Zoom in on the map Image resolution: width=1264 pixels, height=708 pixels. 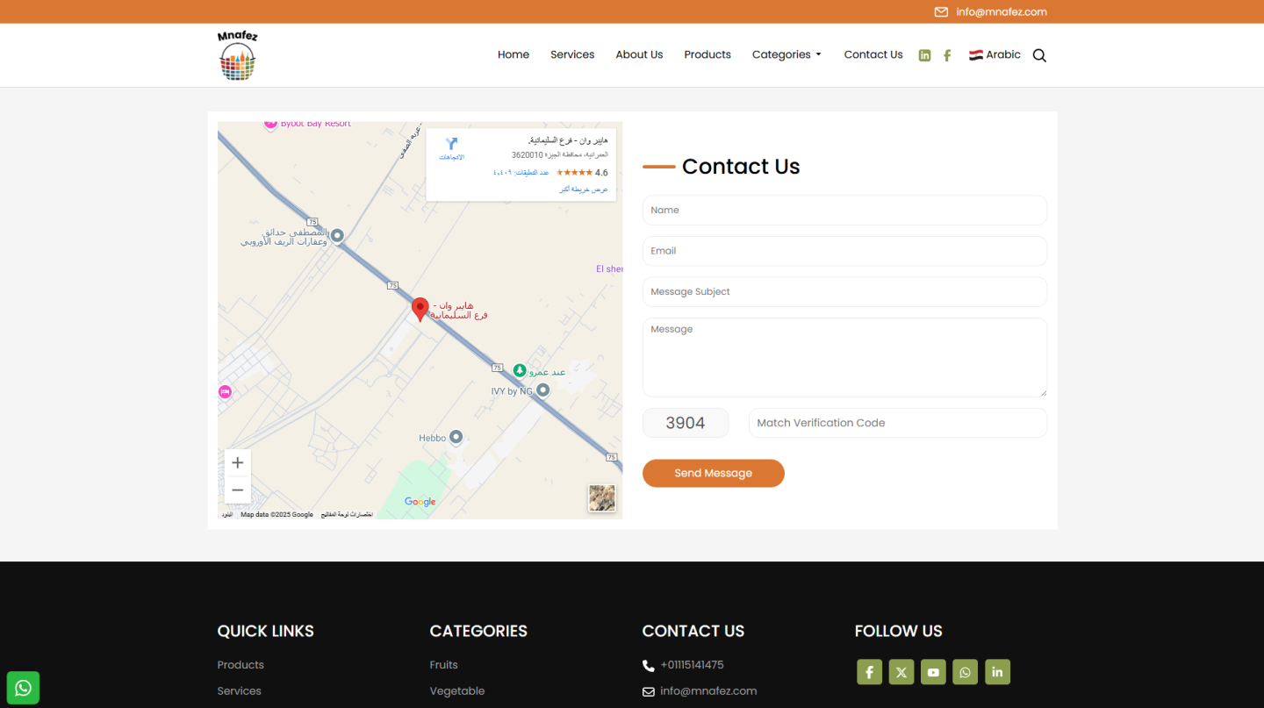[237, 463]
